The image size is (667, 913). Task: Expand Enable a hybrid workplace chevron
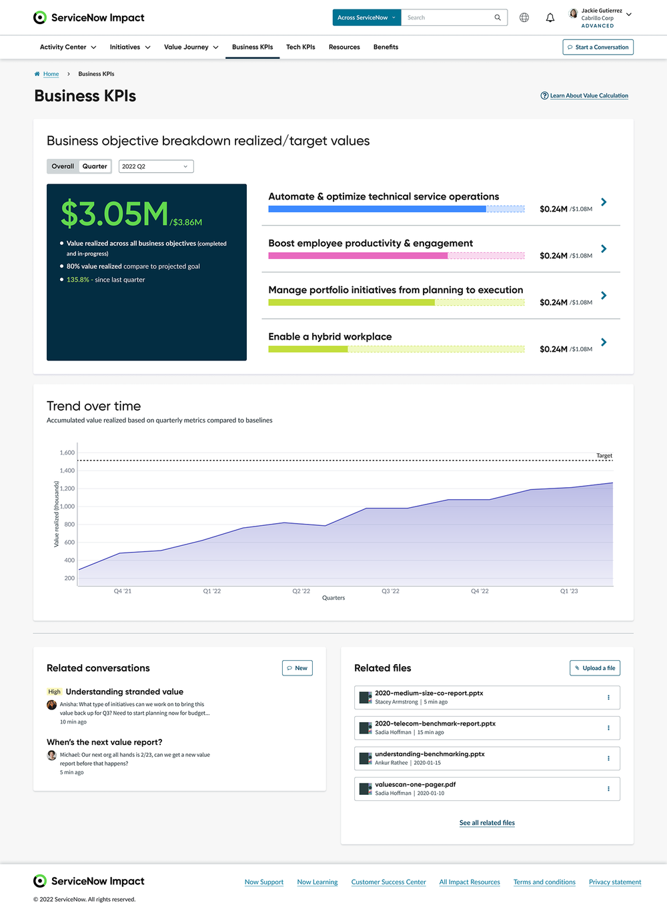[x=604, y=342]
